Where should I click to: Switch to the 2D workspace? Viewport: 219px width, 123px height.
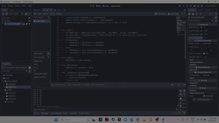click(92, 6)
